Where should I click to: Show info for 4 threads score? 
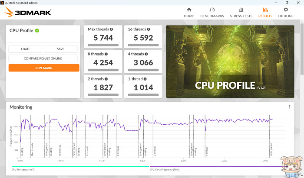146,54
